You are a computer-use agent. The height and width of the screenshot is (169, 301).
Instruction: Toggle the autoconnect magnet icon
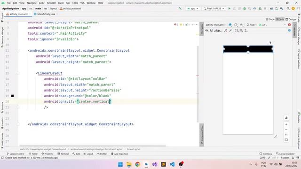click(211, 31)
